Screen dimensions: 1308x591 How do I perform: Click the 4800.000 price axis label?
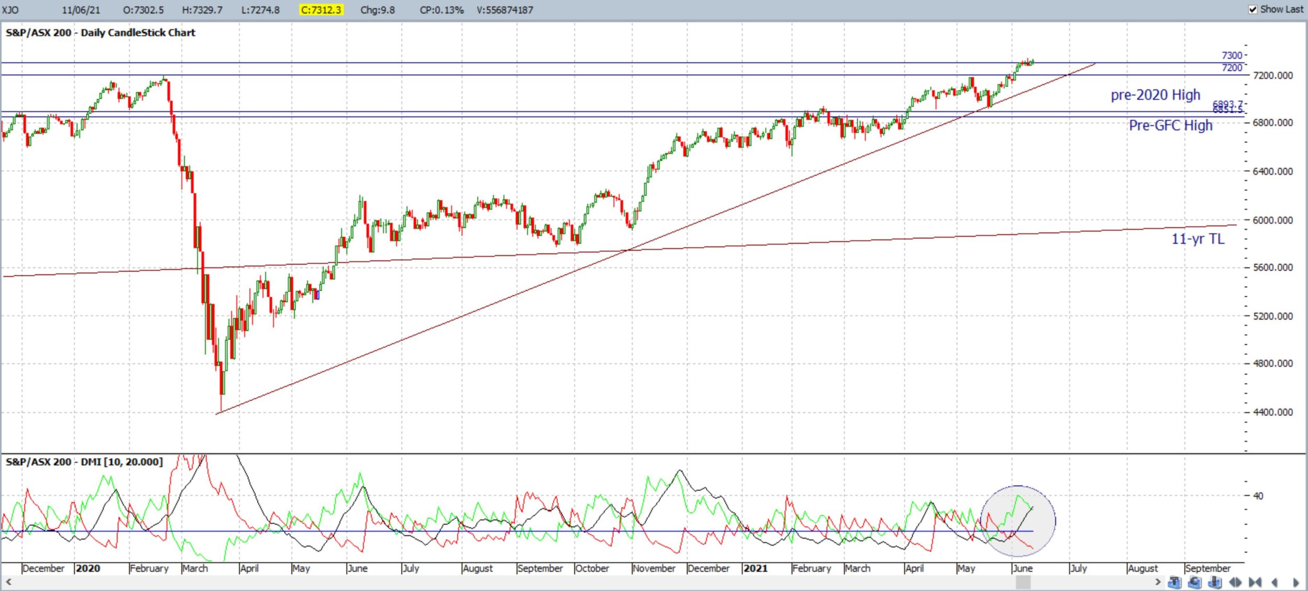click(x=1272, y=363)
